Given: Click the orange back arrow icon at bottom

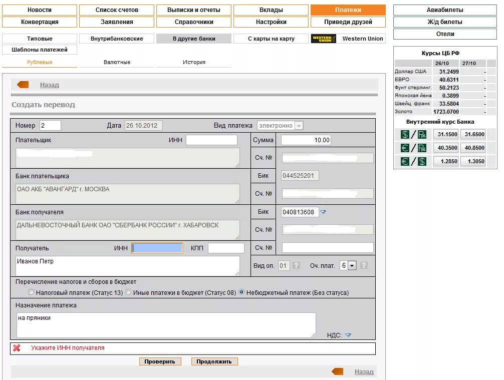Looking at the screenshot, I should pos(338,371).
